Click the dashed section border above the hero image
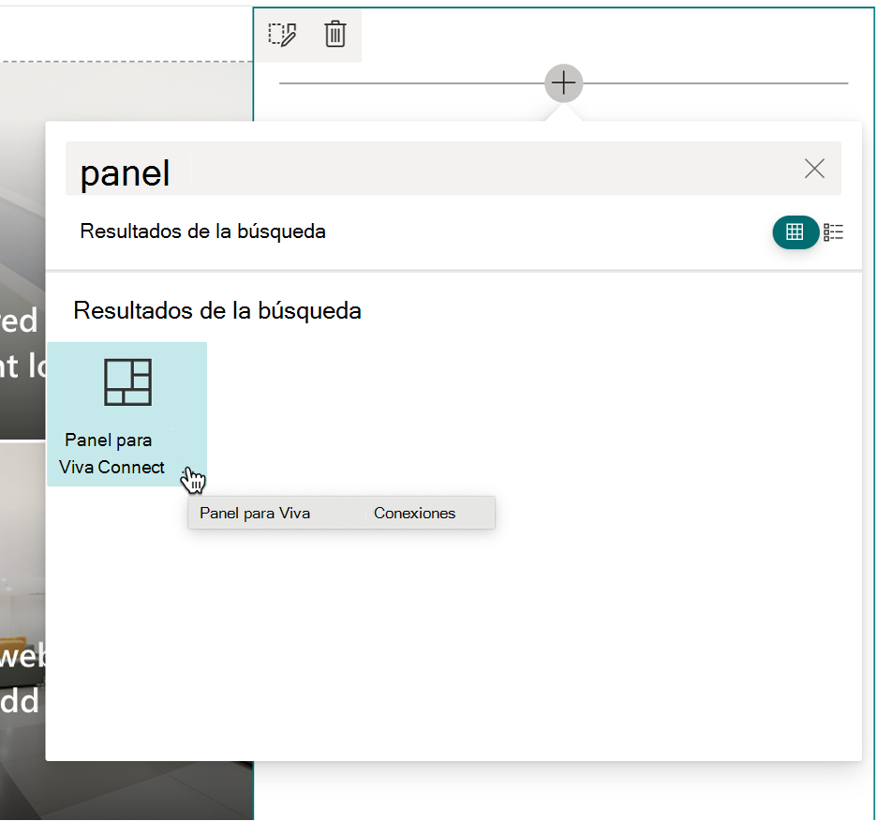Viewport: 877px width, 821px height. pyautogui.click(x=126, y=61)
